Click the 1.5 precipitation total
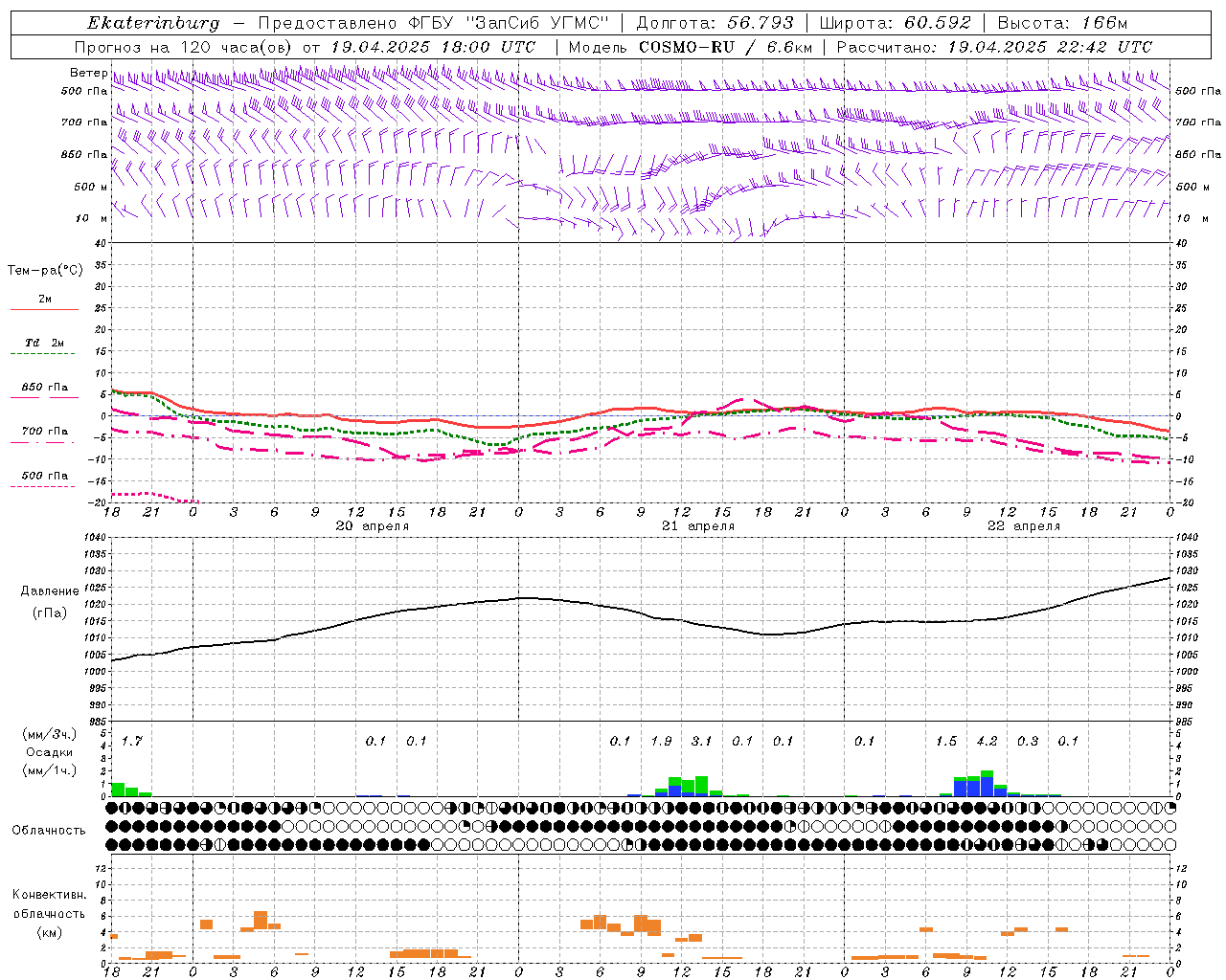The height and width of the screenshot is (980, 1226). (945, 741)
